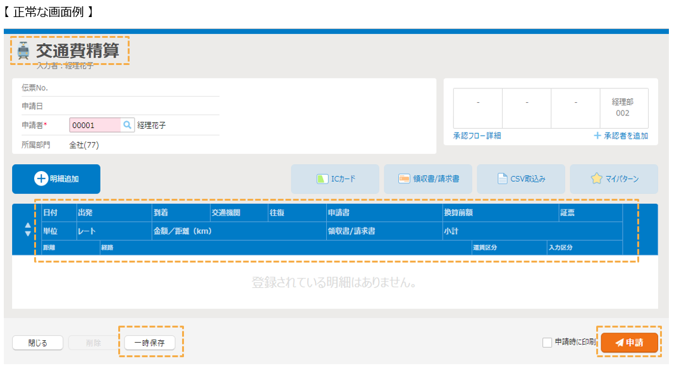The width and height of the screenshot is (679, 373).
Task: Click the 領収書/請求書 column header
Action: [x=351, y=231]
